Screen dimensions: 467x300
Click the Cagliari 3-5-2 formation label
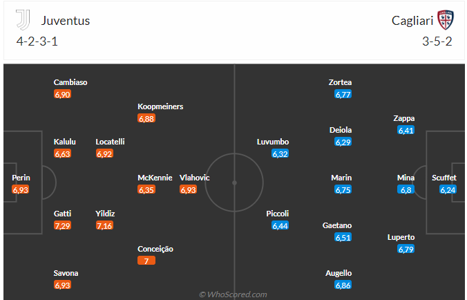pos(437,41)
